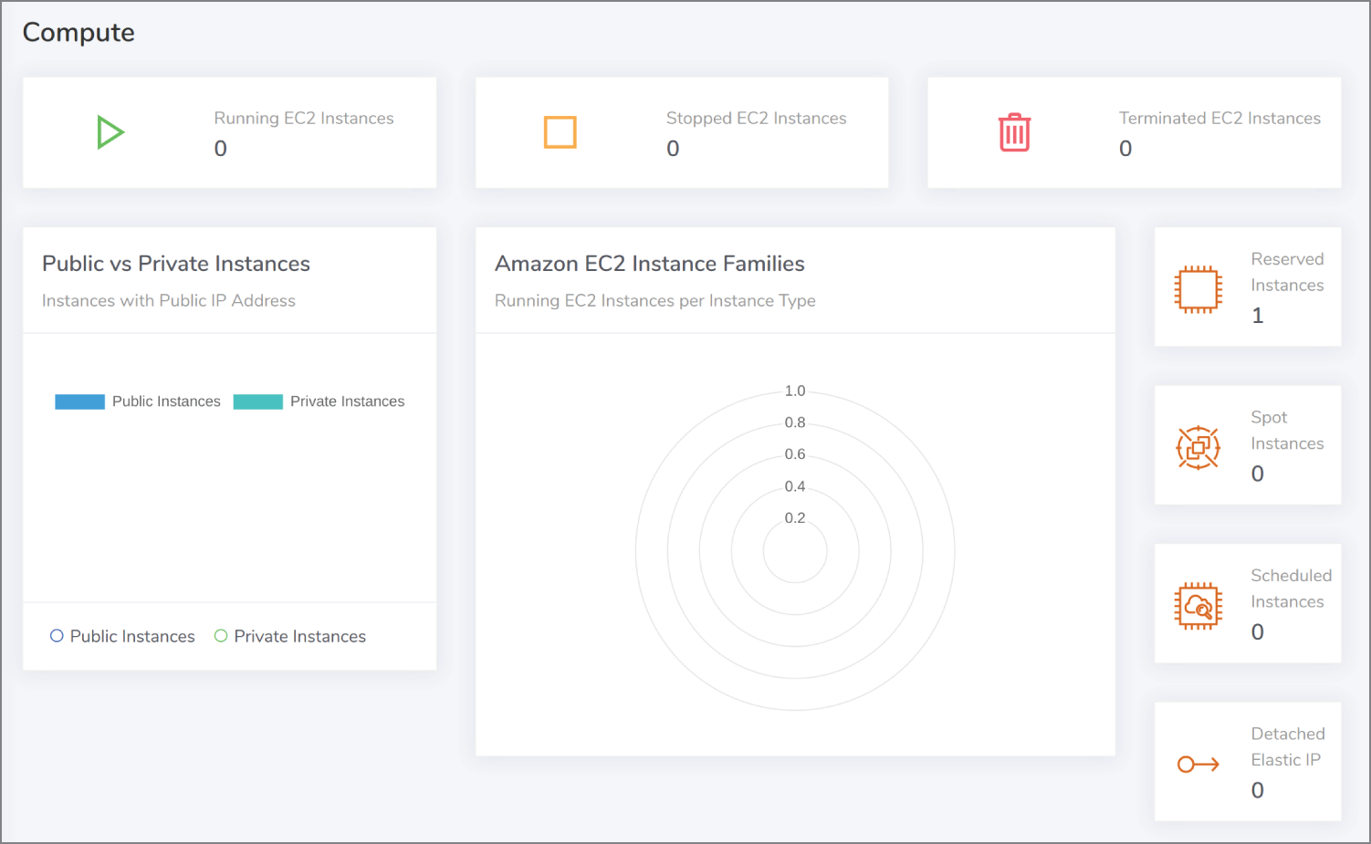This screenshot has width=1371, height=844.
Task: Toggle the teal Private Instances chart legend swatch
Action: pyautogui.click(x=257, y=401)
